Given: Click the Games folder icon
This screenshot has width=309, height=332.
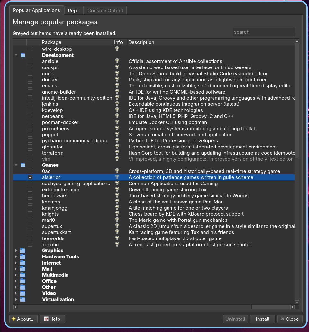Looking at the screenshot, I should [x=23, y=165].
